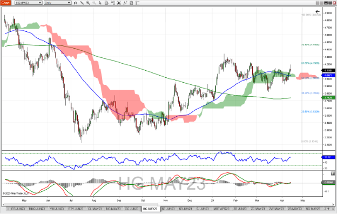Click the 61.80% Fibonacci level label

click(311, 63)
